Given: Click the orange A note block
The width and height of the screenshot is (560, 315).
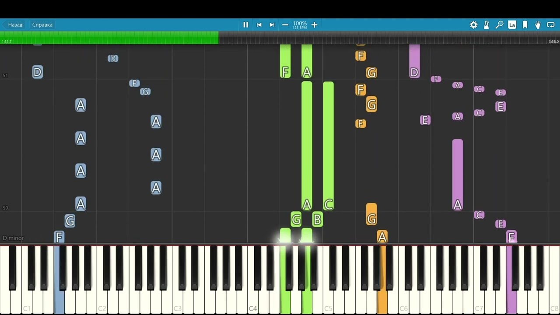Looking at the screenshot, I should click(382, 237).
